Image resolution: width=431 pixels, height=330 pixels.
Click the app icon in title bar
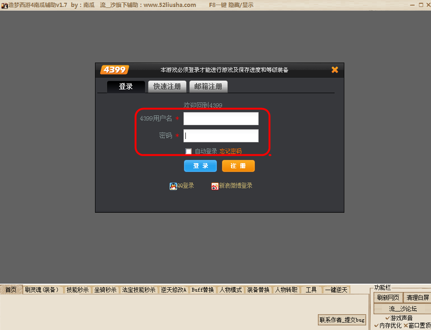click(4, 5)
